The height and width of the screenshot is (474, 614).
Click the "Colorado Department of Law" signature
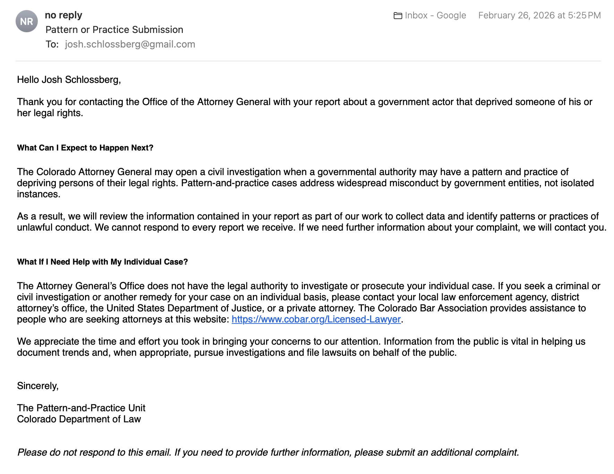[x=79, y=419]
